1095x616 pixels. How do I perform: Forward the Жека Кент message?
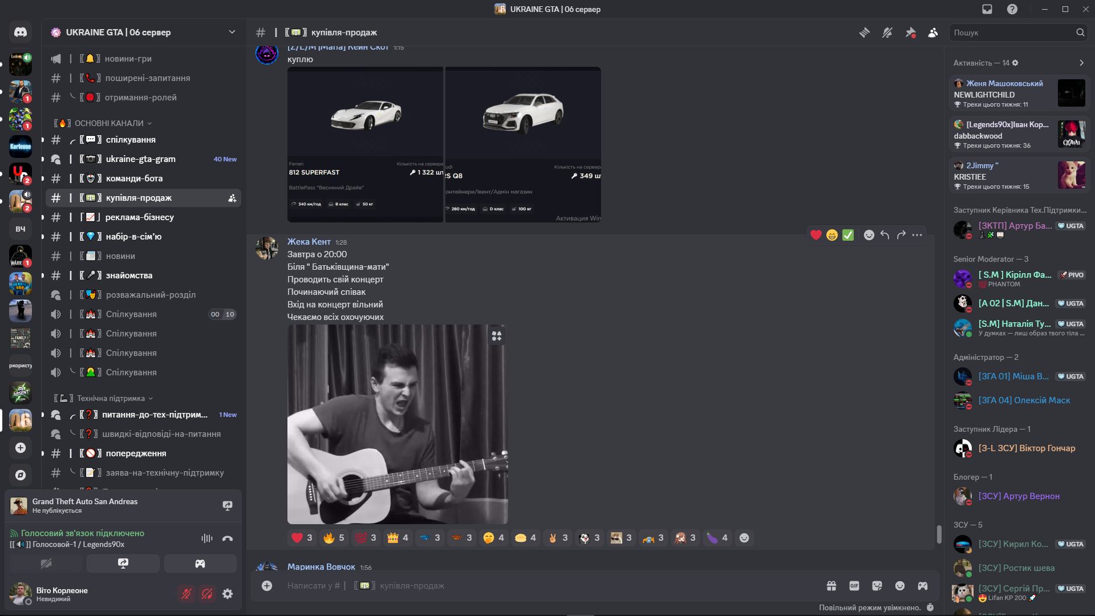pyautogui.click(x=901, y=235)
